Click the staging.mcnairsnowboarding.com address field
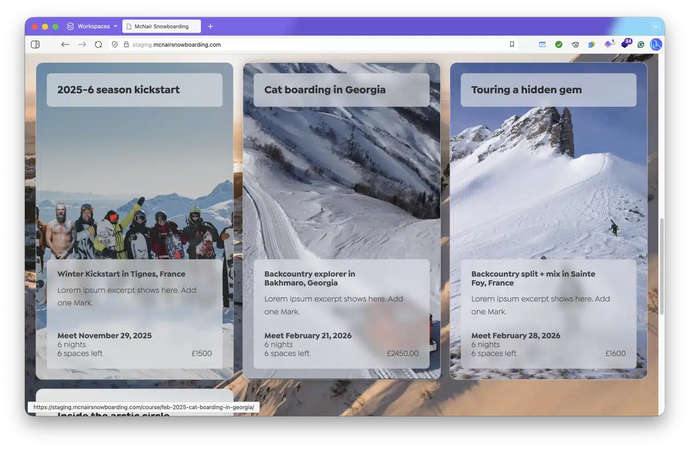The height and width of the screenshot is (449, 690). click(311, 44)
